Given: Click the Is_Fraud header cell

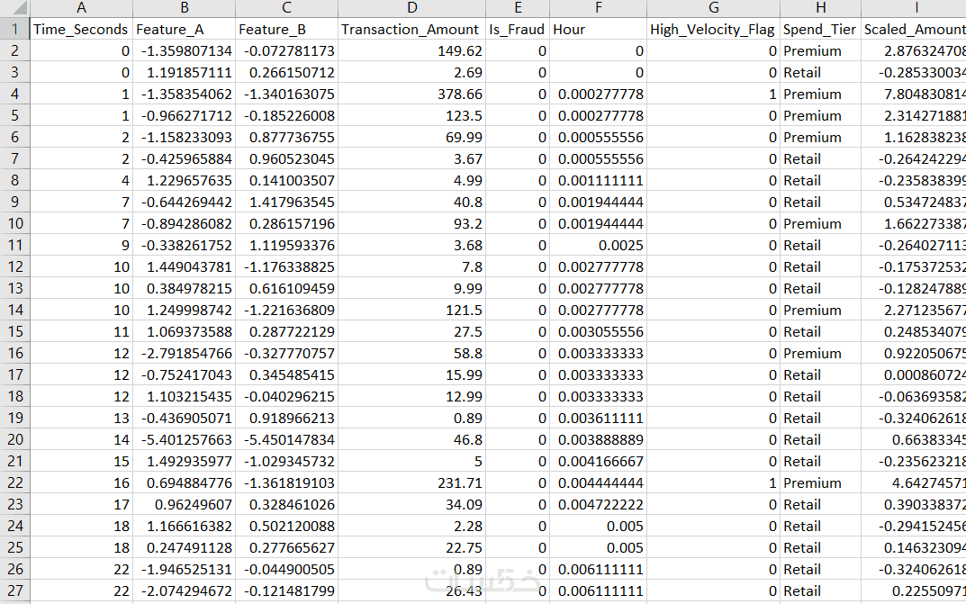Looking at the screenshot, I should tap(518, 29).
